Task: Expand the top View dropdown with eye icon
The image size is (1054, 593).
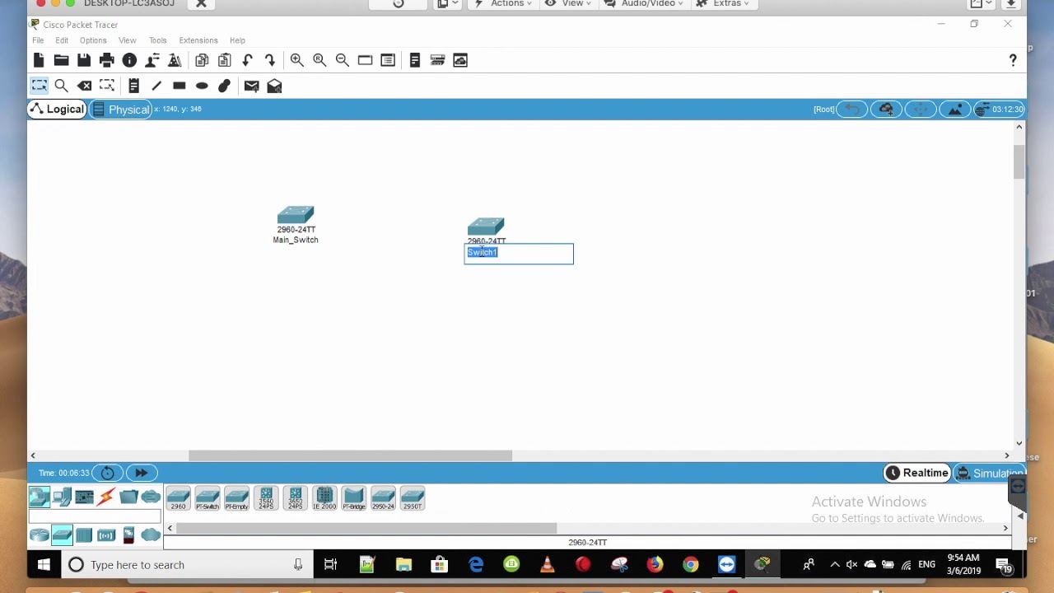Action: click(x=567, y=3)
